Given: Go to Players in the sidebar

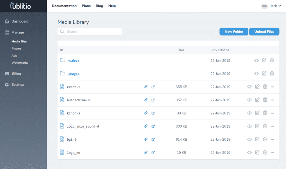Looking at the screenshot, I should tap(16, 48).
